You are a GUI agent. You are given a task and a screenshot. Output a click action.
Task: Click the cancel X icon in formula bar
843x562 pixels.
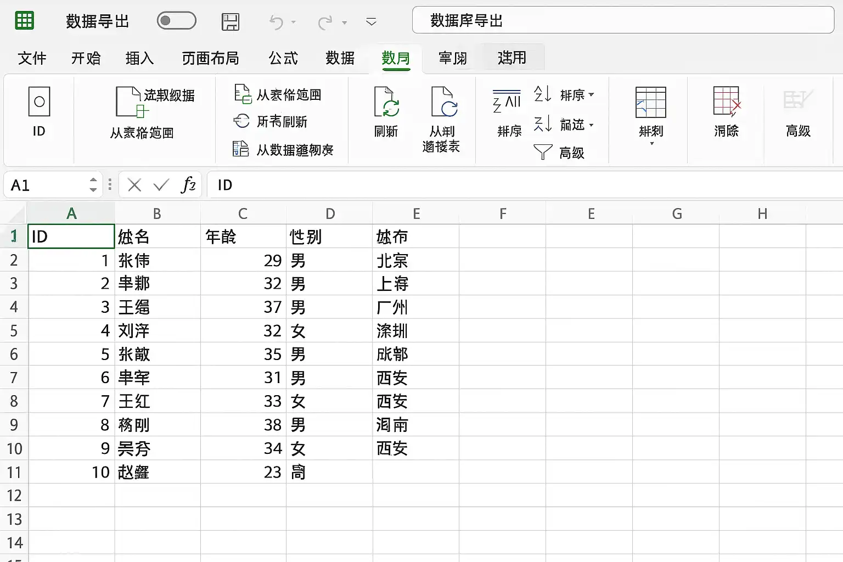click(x=134, y=185)
